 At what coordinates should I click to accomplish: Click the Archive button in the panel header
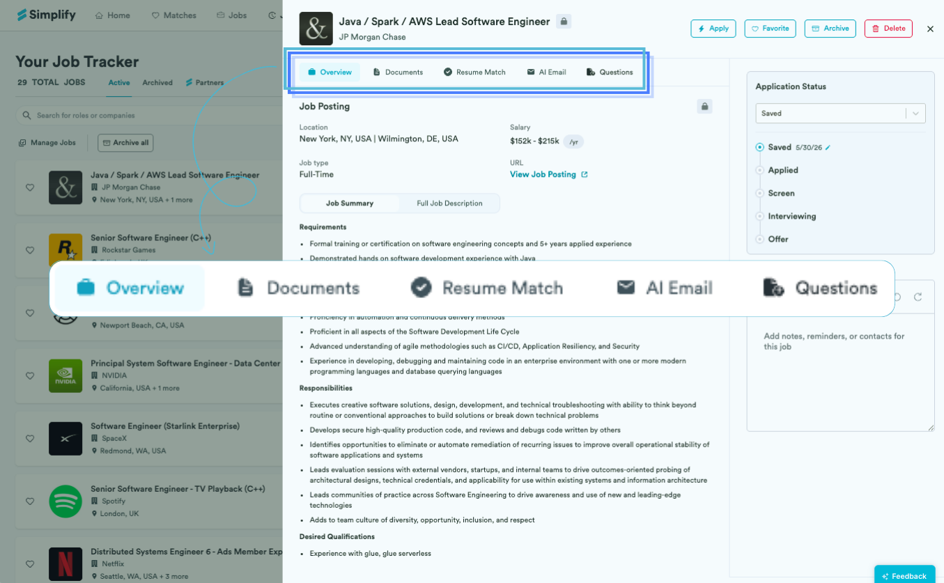pos(830,29)
